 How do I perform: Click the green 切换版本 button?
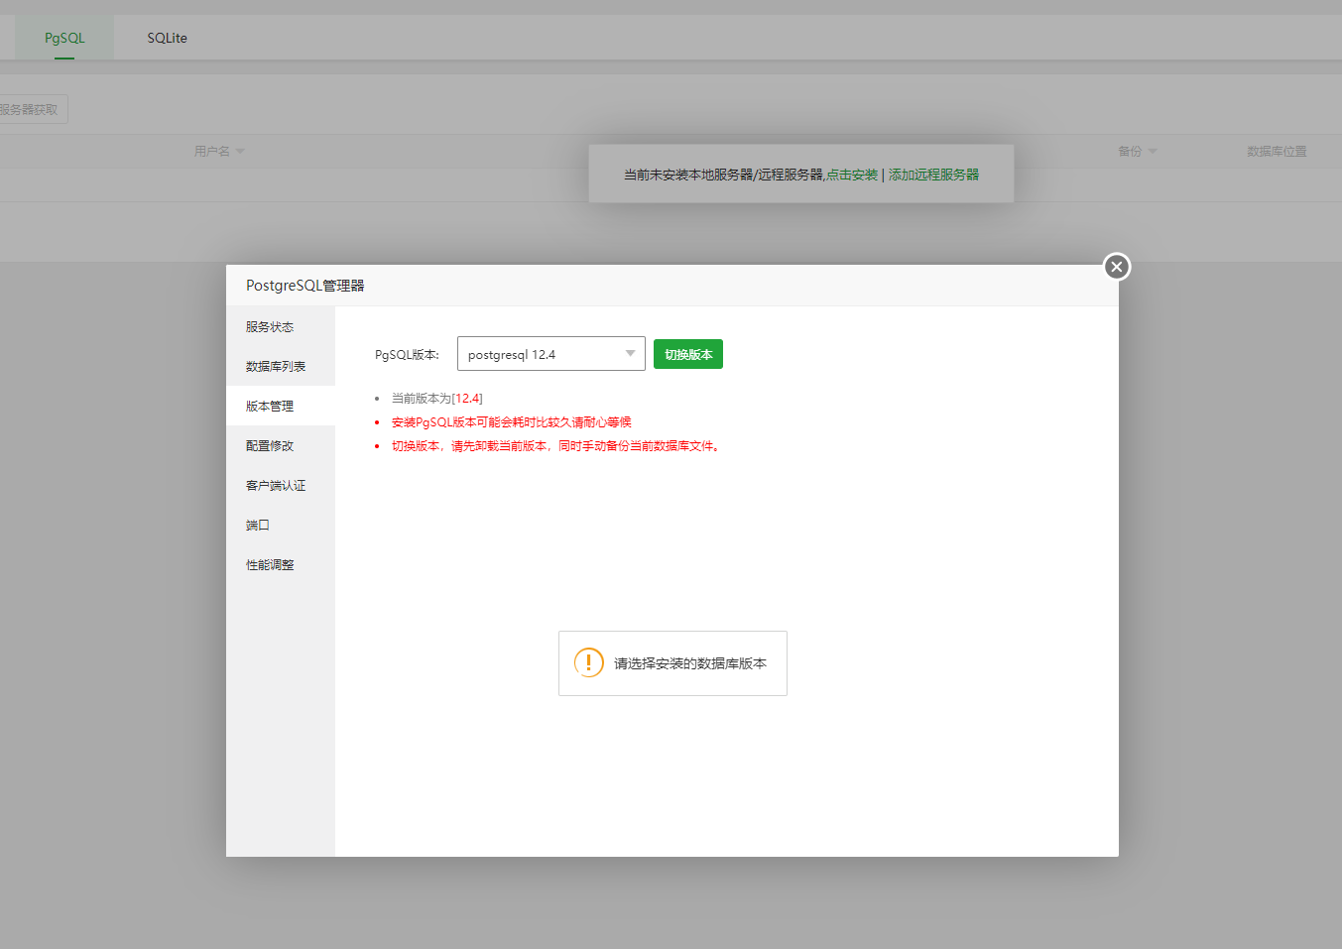click(688, 354)
